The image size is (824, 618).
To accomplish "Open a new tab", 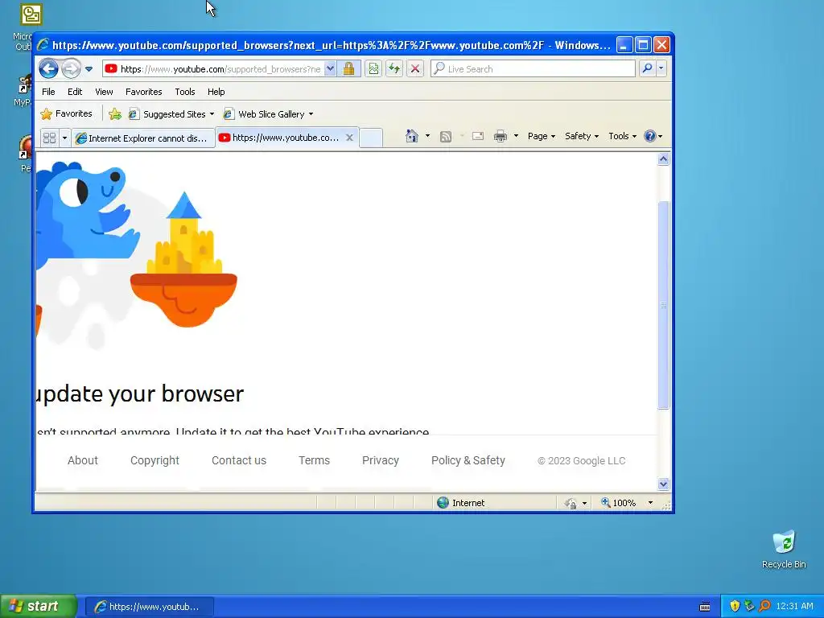I will point(371,138).
